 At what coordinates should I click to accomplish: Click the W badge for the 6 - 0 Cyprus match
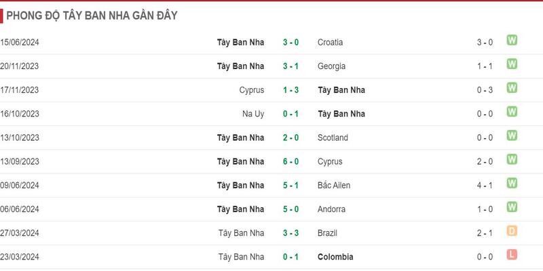coord(512,159)
